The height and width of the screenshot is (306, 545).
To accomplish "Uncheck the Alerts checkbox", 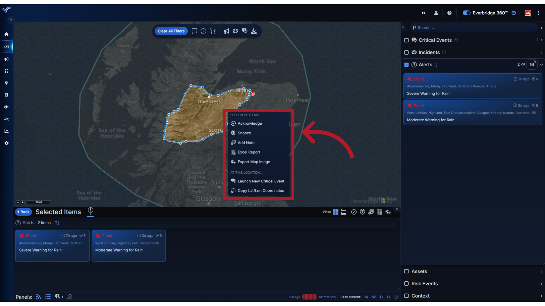I will (407, 65).
